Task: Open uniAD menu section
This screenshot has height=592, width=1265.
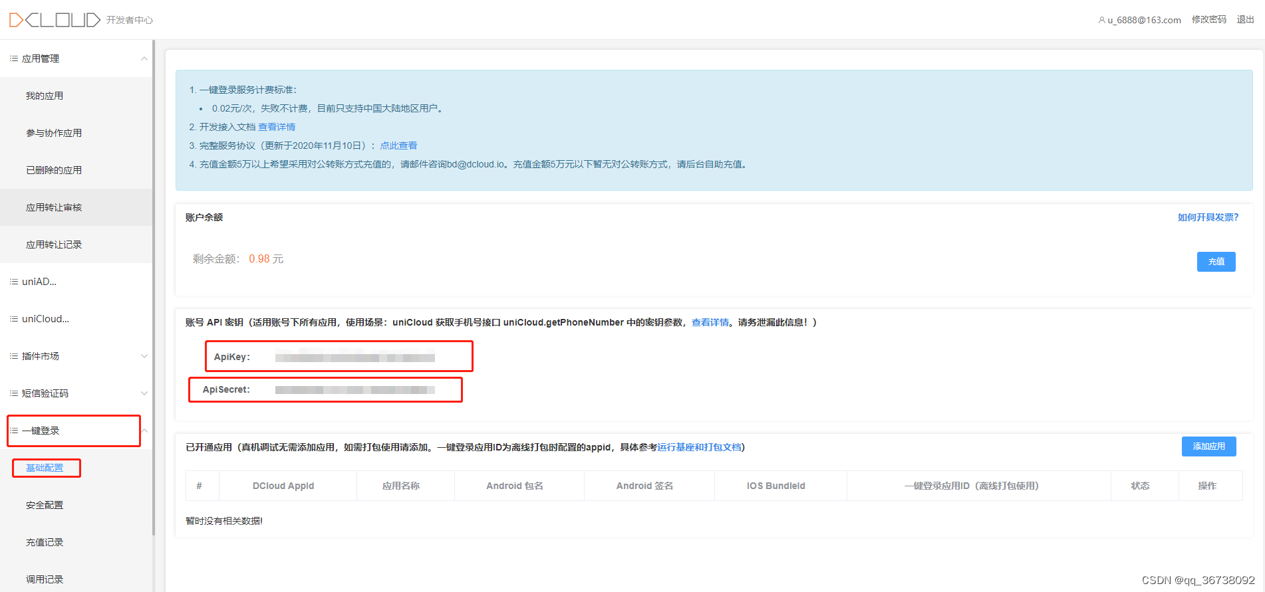Action: 39,282
